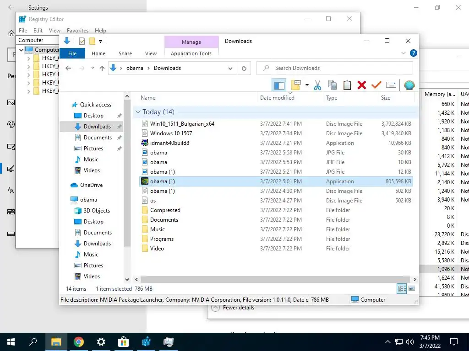Open dropdown arrow beside folder options icon
469x351 pixels.
(307, 85)
